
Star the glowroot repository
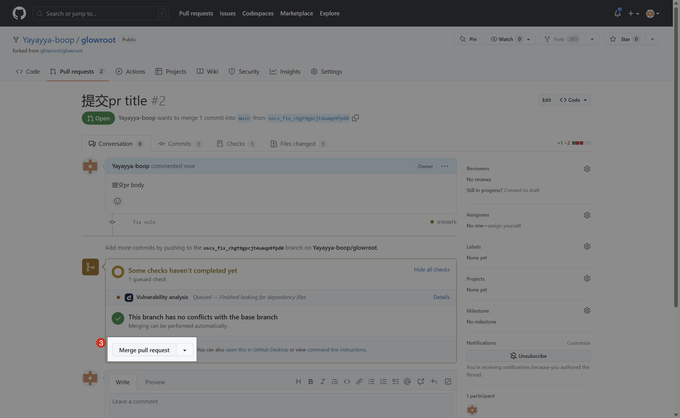620,39
